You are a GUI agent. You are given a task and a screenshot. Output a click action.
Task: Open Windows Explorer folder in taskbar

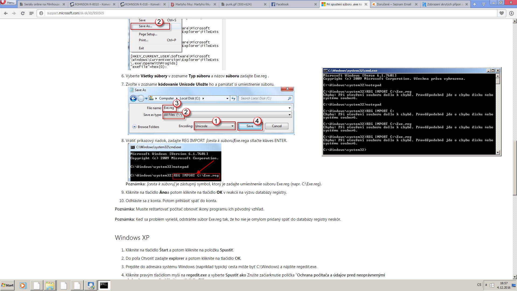(50, 285)
